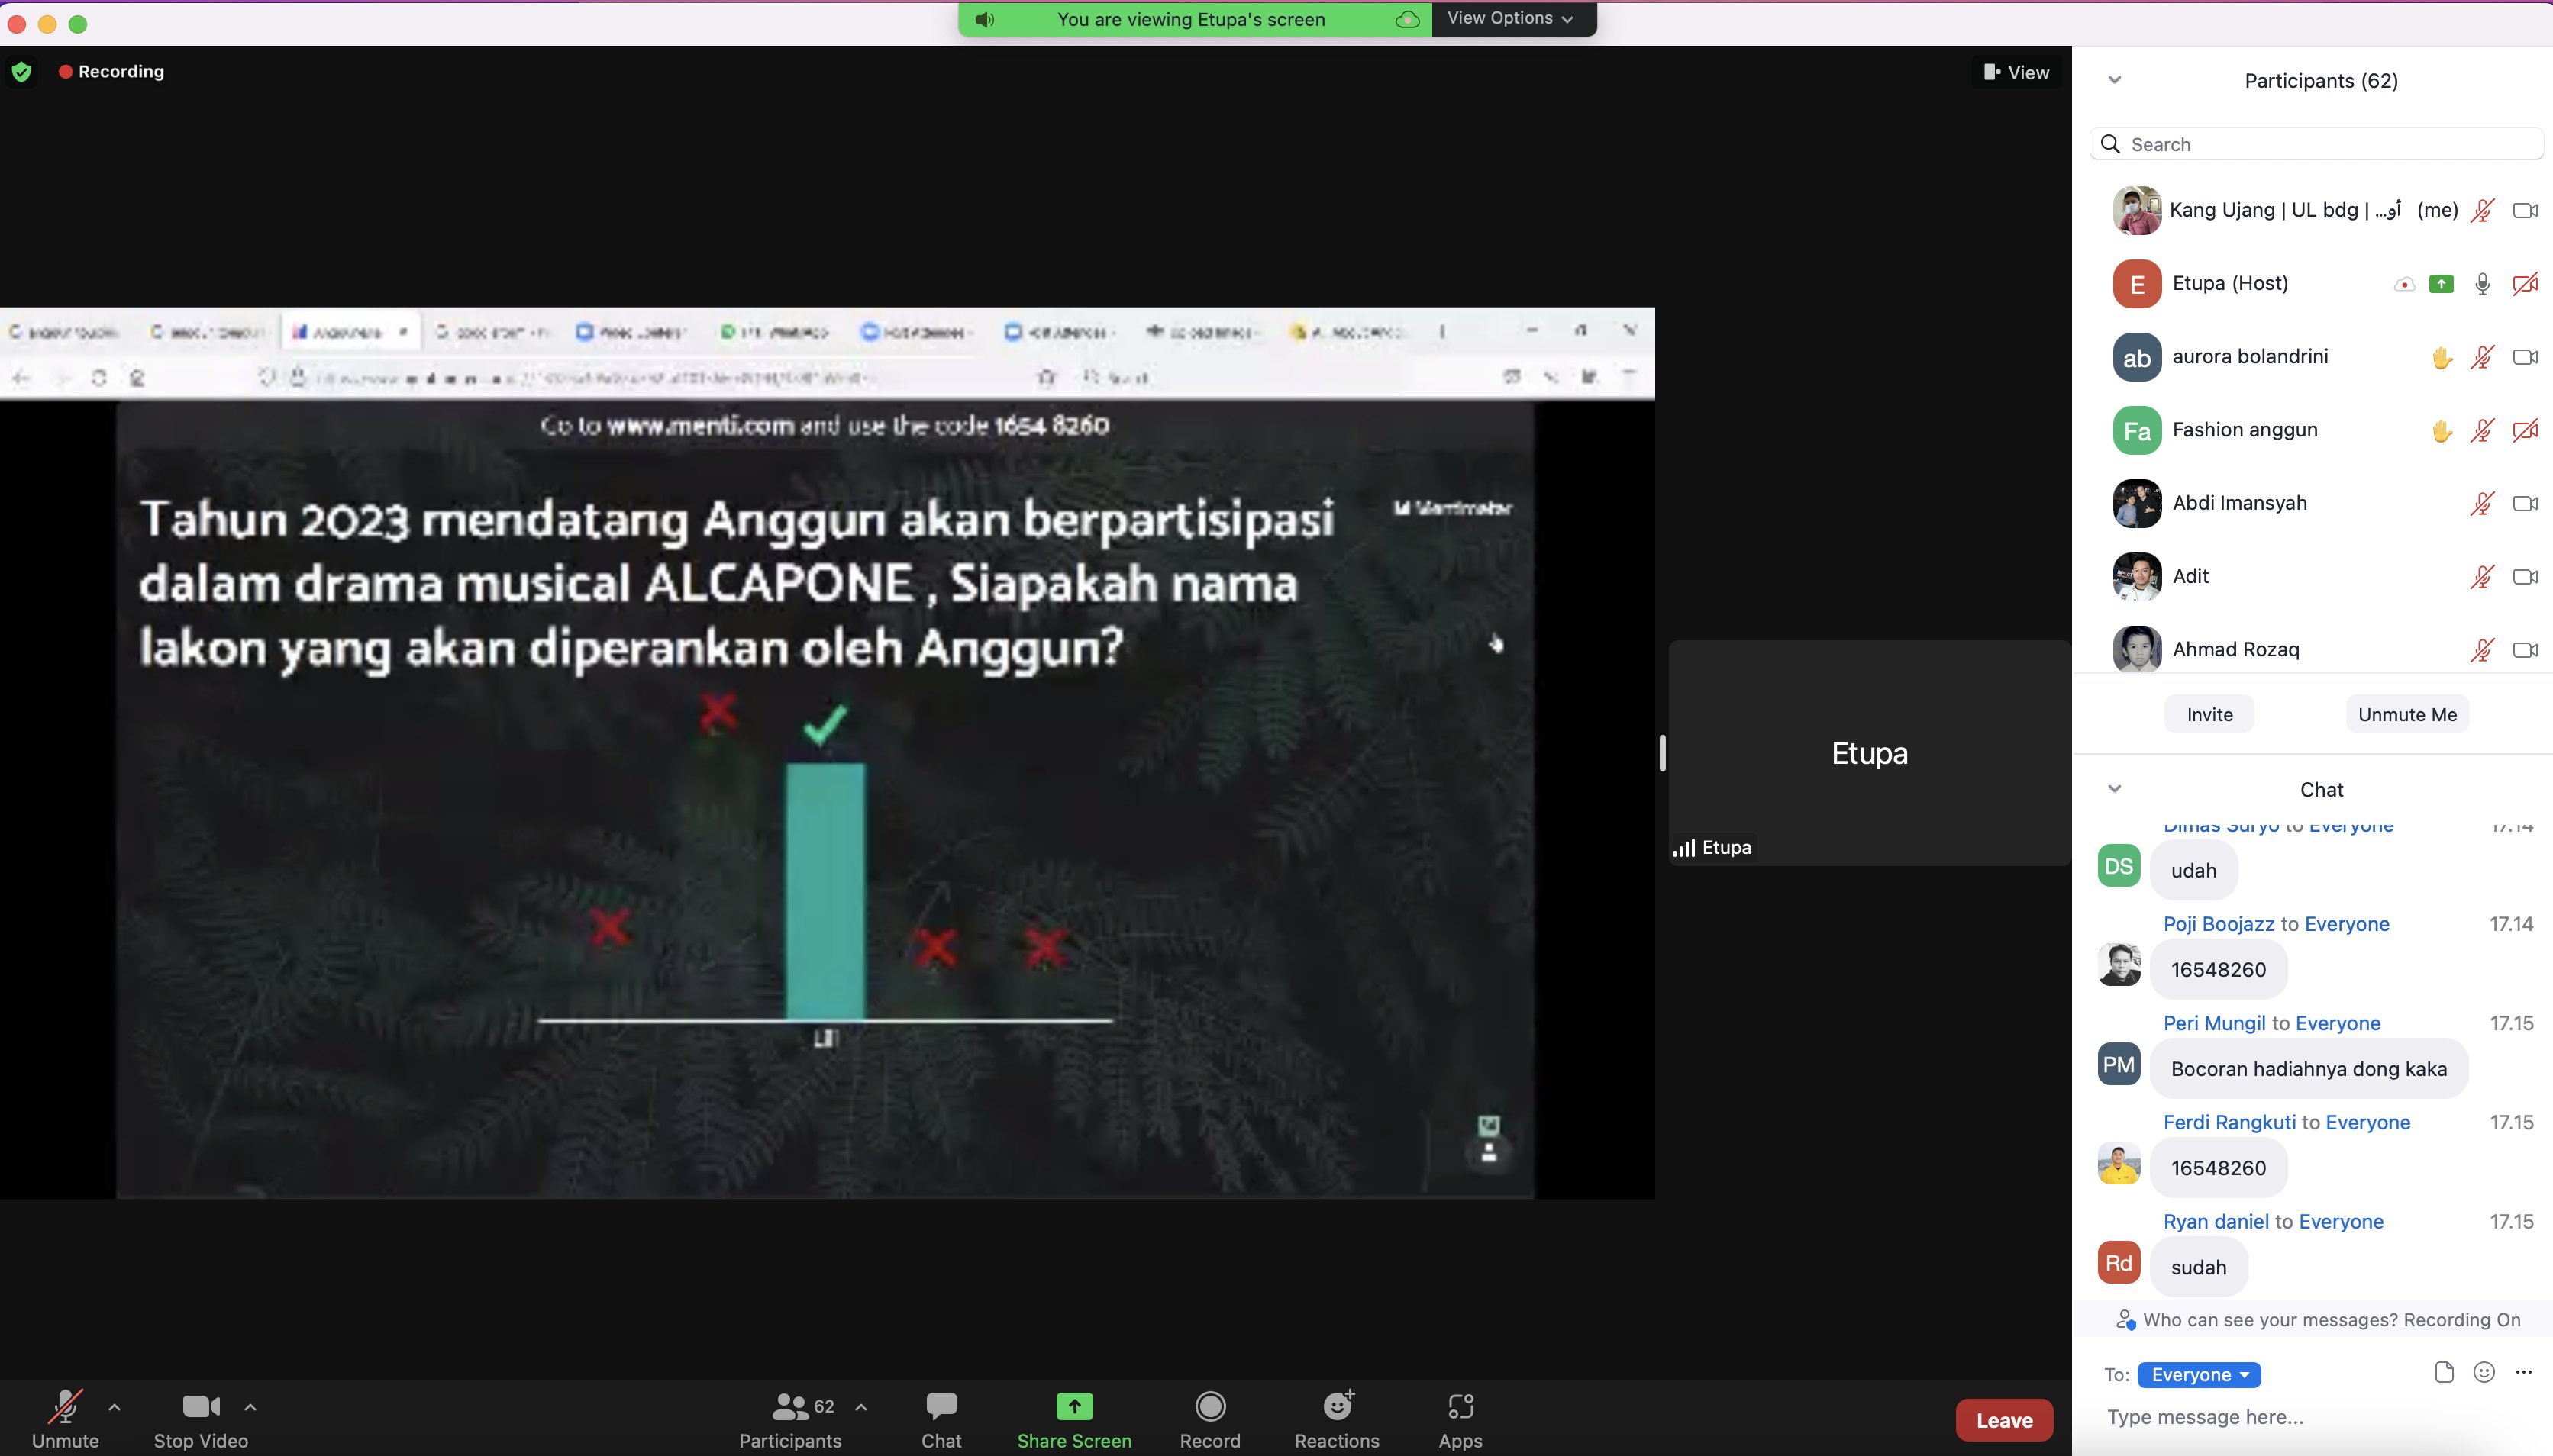
Task: Click the red Leave button
Action: (x=2004, y=1420)
